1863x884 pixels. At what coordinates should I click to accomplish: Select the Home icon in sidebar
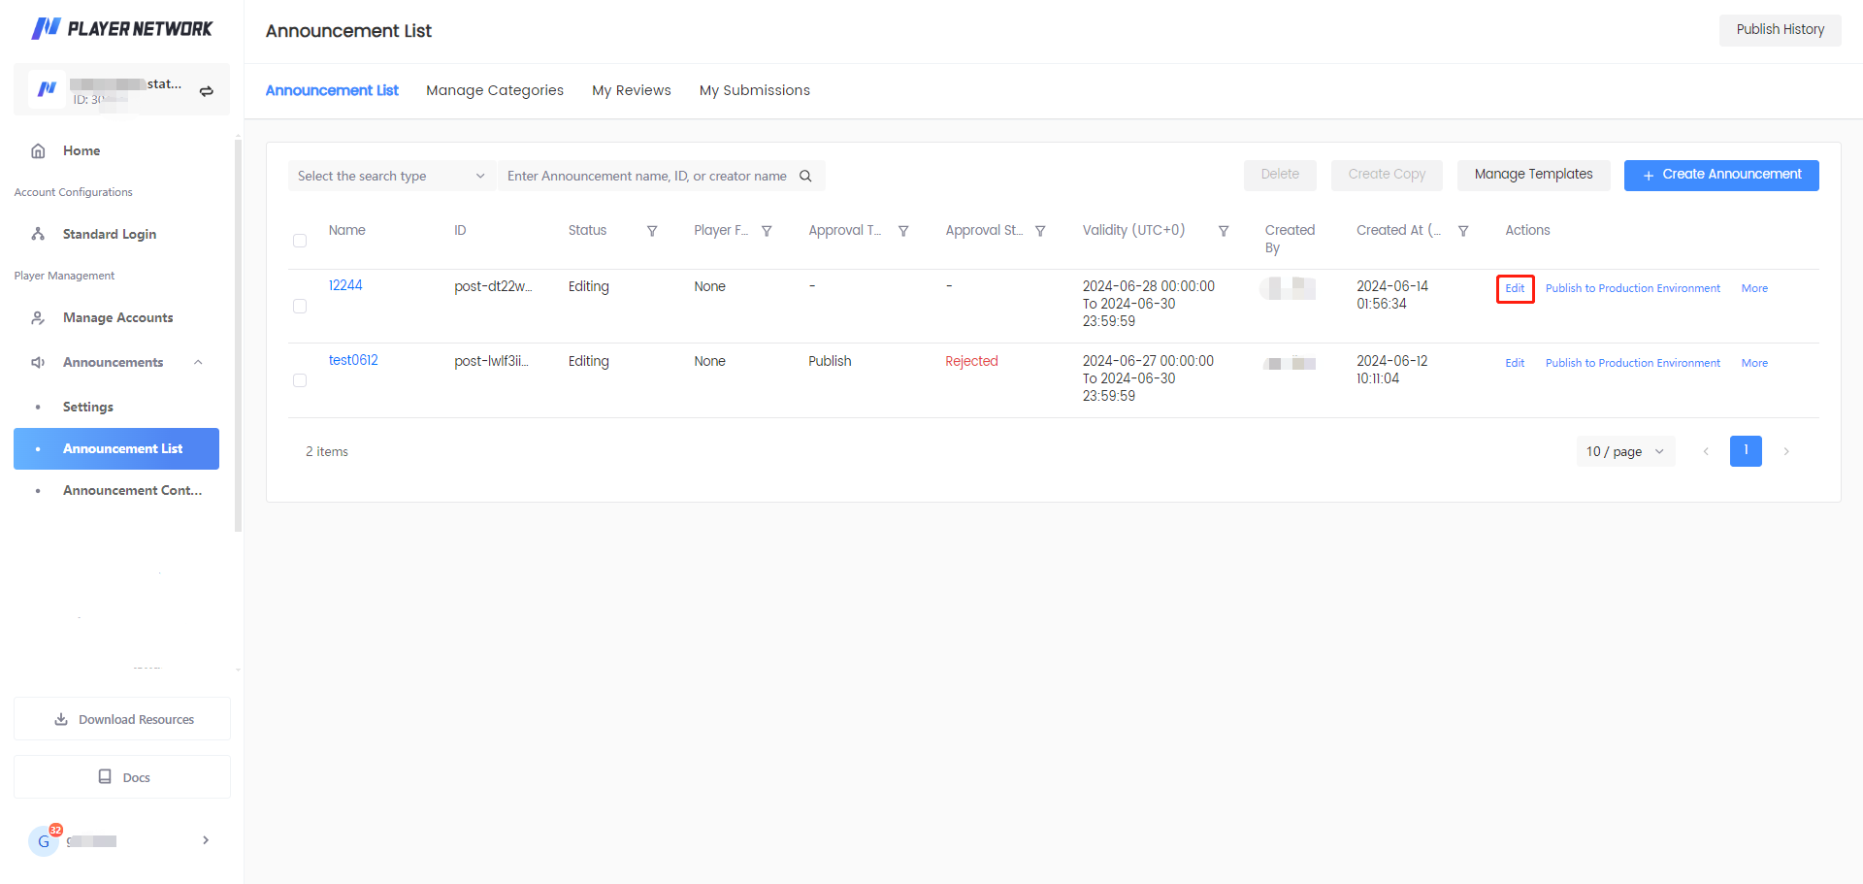(38, 150)
